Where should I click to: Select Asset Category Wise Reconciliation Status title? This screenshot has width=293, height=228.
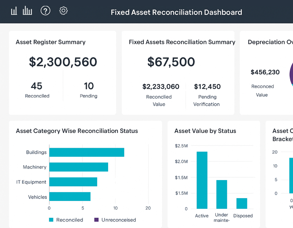click(77, 131)
